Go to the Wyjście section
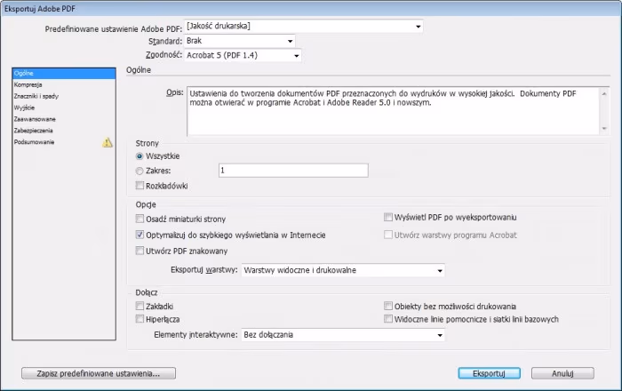Viewport: 622px width, 391px height. click(64, 108)
